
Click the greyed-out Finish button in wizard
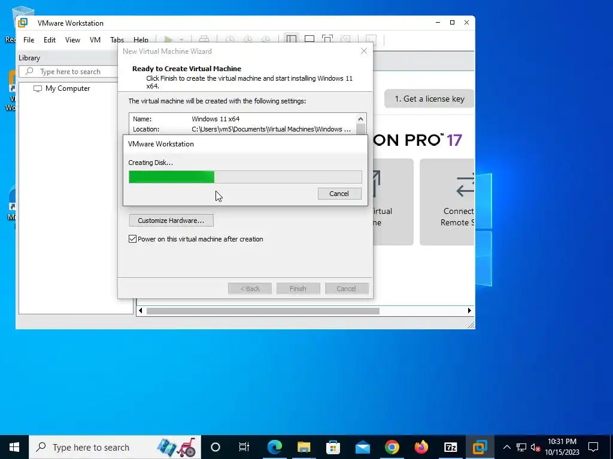pos(298,289)
